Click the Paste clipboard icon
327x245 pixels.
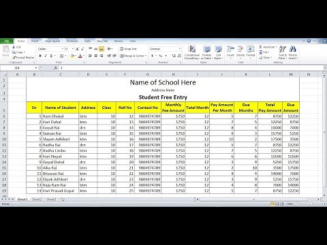[x=5, y=50]
